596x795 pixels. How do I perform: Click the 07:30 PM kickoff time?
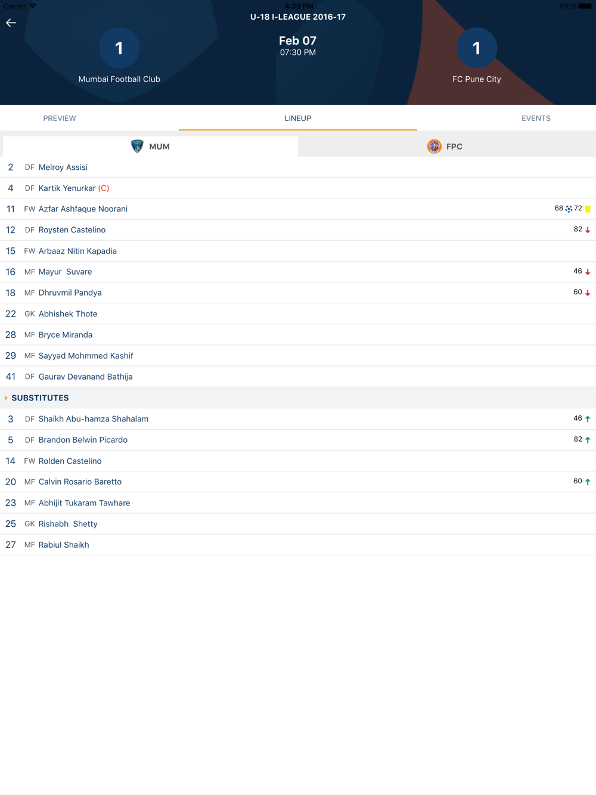click(298, 52)
